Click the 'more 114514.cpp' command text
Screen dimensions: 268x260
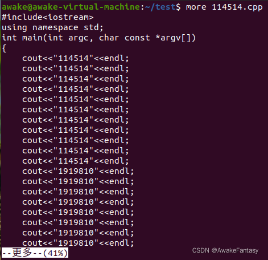click(x=224, y=7)
